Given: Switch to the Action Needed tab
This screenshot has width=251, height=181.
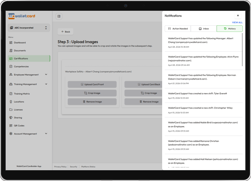Looking at the screenshot, I should (x=178, y=29).
